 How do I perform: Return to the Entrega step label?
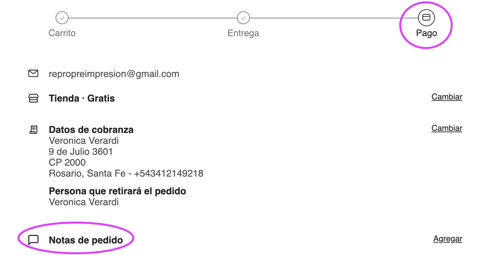[243, 33]
